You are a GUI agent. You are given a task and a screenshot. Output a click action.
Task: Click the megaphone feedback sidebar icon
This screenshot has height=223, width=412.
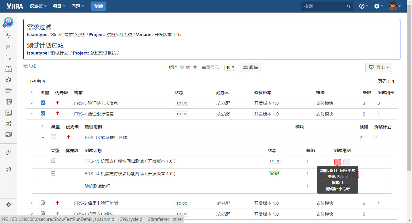[9, 169]
